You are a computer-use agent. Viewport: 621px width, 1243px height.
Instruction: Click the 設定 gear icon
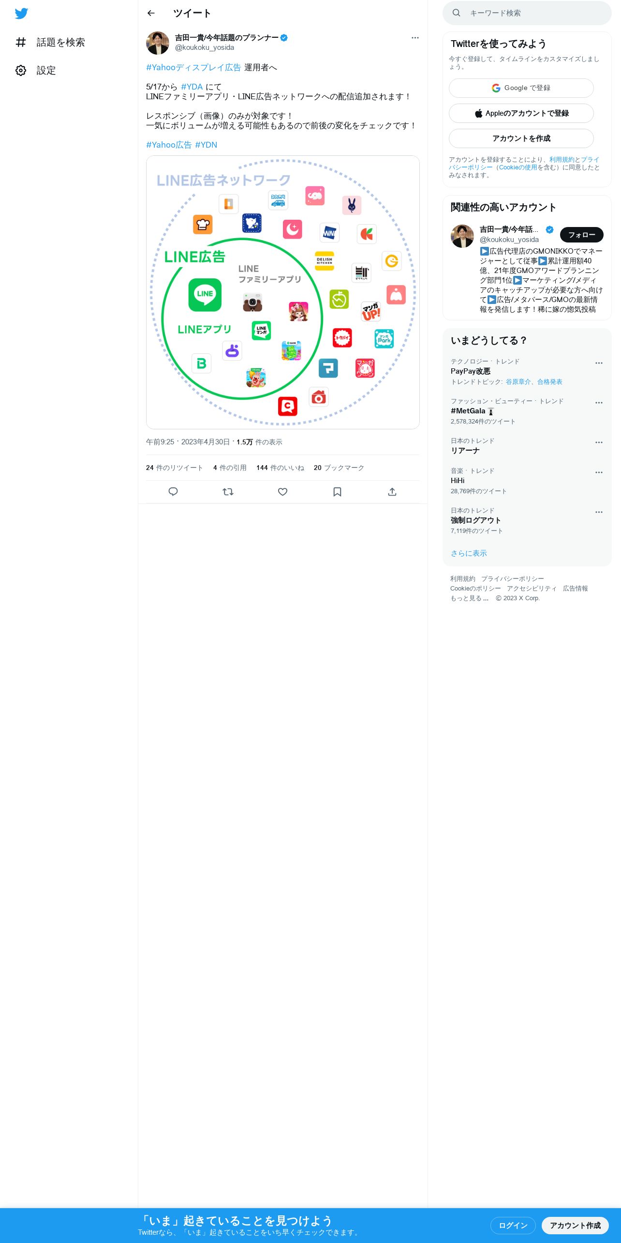[x=21, y=71]
